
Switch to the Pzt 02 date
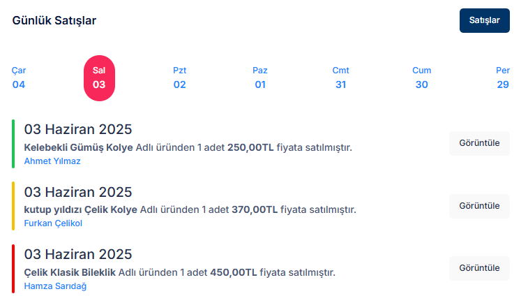coord(180,77)
